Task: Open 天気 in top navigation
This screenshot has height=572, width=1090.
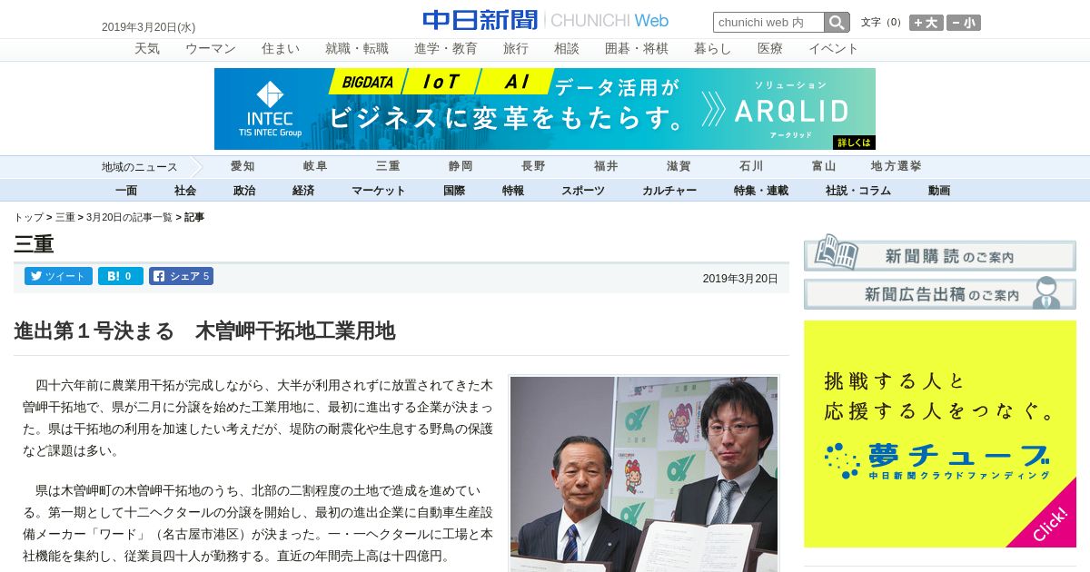Action: point(147,49)
